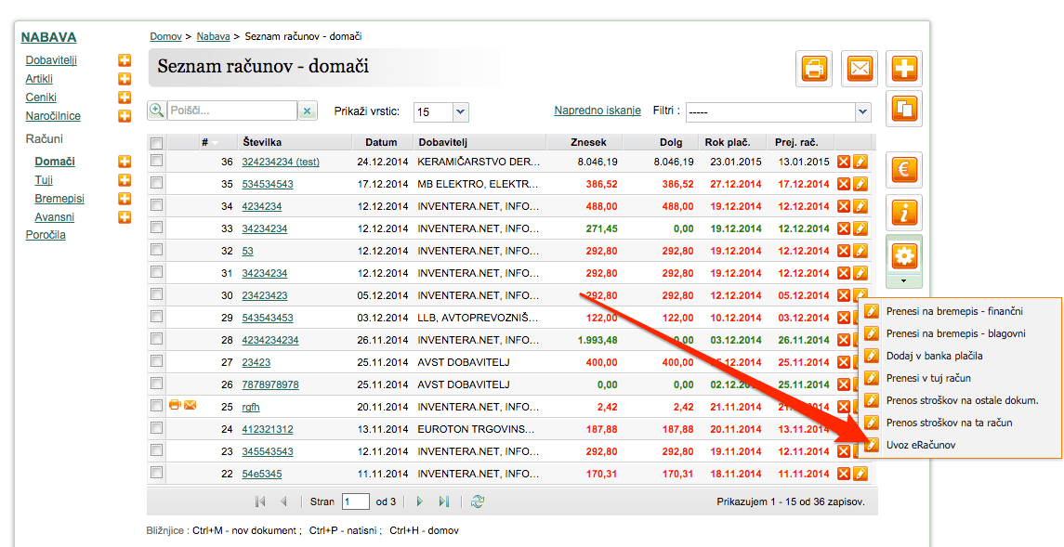Select all rows with header checkbox

pyautogui.click(x=157, y=142)
